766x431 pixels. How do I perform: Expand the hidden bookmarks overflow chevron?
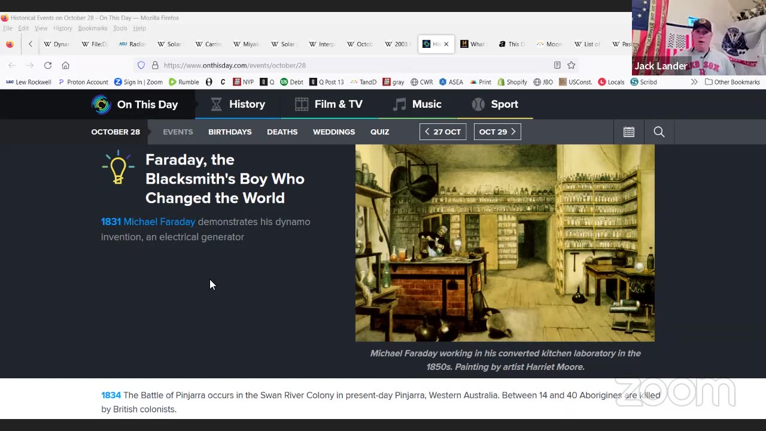(694, 82)
